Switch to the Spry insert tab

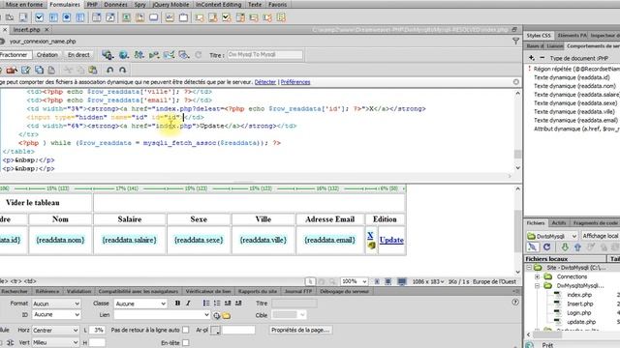[139, 4]
